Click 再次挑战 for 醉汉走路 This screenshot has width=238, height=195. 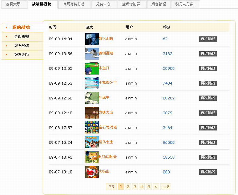click(x=208, y=39)
